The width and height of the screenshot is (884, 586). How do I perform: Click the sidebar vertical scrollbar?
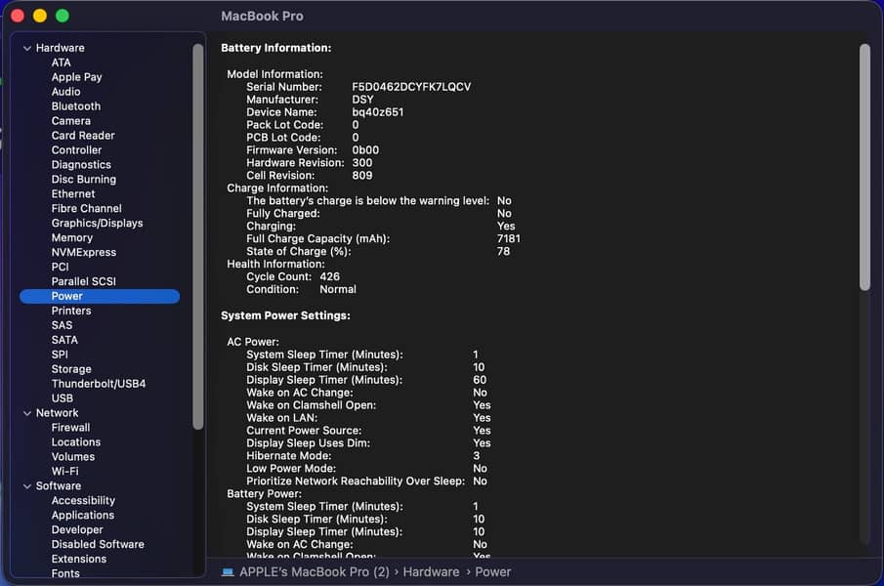[x=198, y=236]
